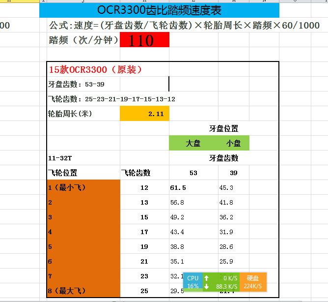Select the cadence value cell 110
328x302 pixels.
tap(144, 40)
